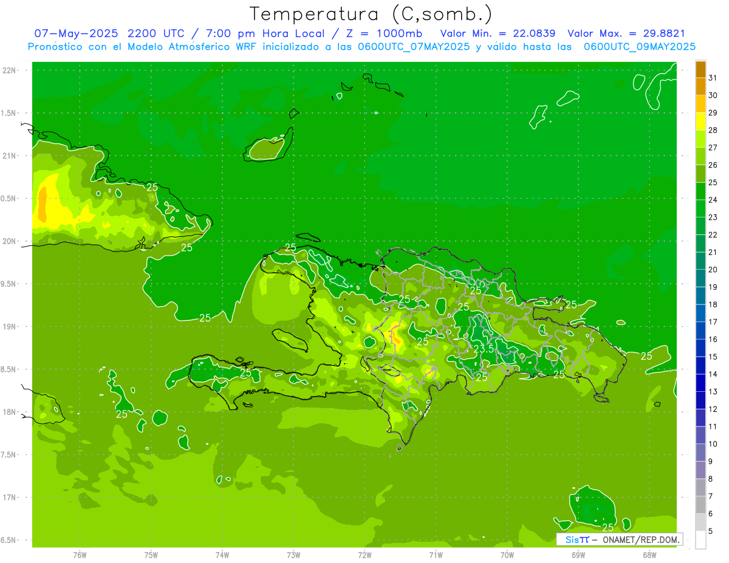Click the colorbar swatch between 25 and 26
Image resolution: width=729 pixels, height=563 pixels.
click(x=700, y=174)
